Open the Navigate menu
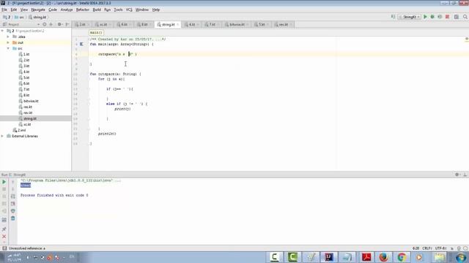 click(38, 9)
